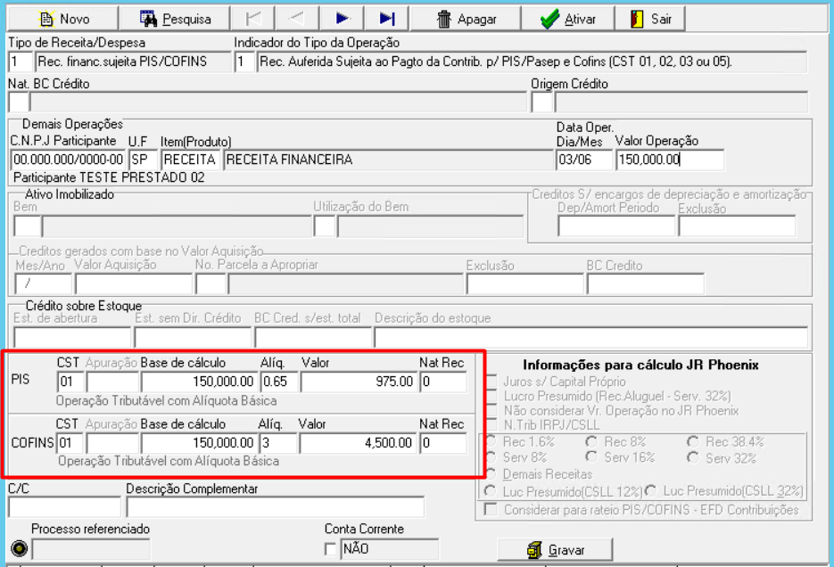Toggle Considerar para rateio PIS/COFINS checkbox

click(x=491, y=510)
